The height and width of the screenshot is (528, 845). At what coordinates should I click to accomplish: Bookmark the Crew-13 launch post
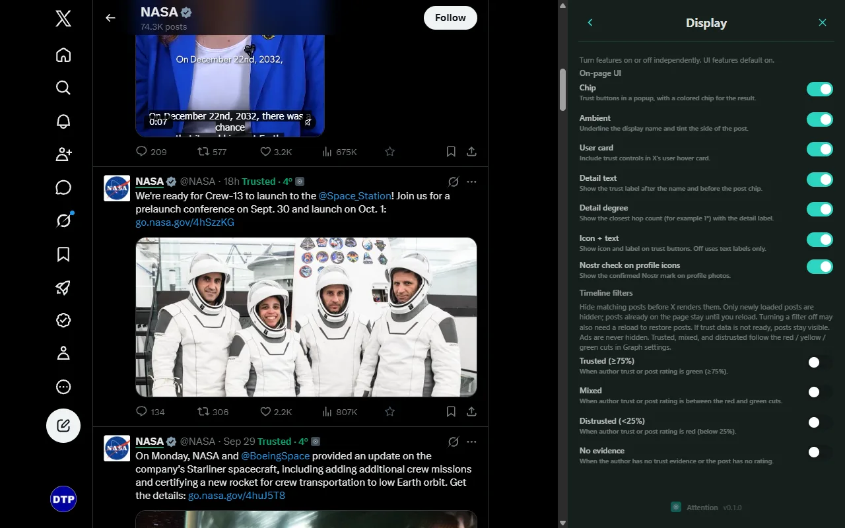[x=451, y=412]
